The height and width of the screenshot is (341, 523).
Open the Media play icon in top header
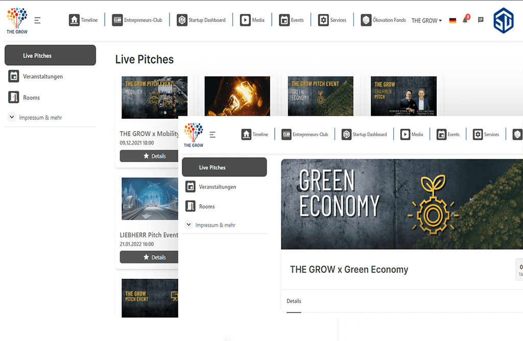(245, 20)
